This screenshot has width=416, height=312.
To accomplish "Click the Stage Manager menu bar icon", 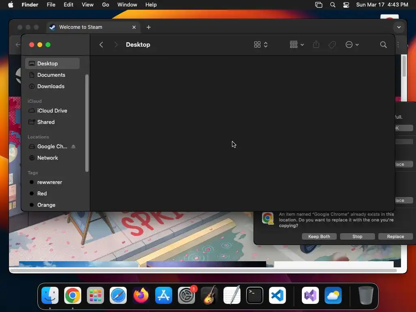I will [x=318, y=5].
